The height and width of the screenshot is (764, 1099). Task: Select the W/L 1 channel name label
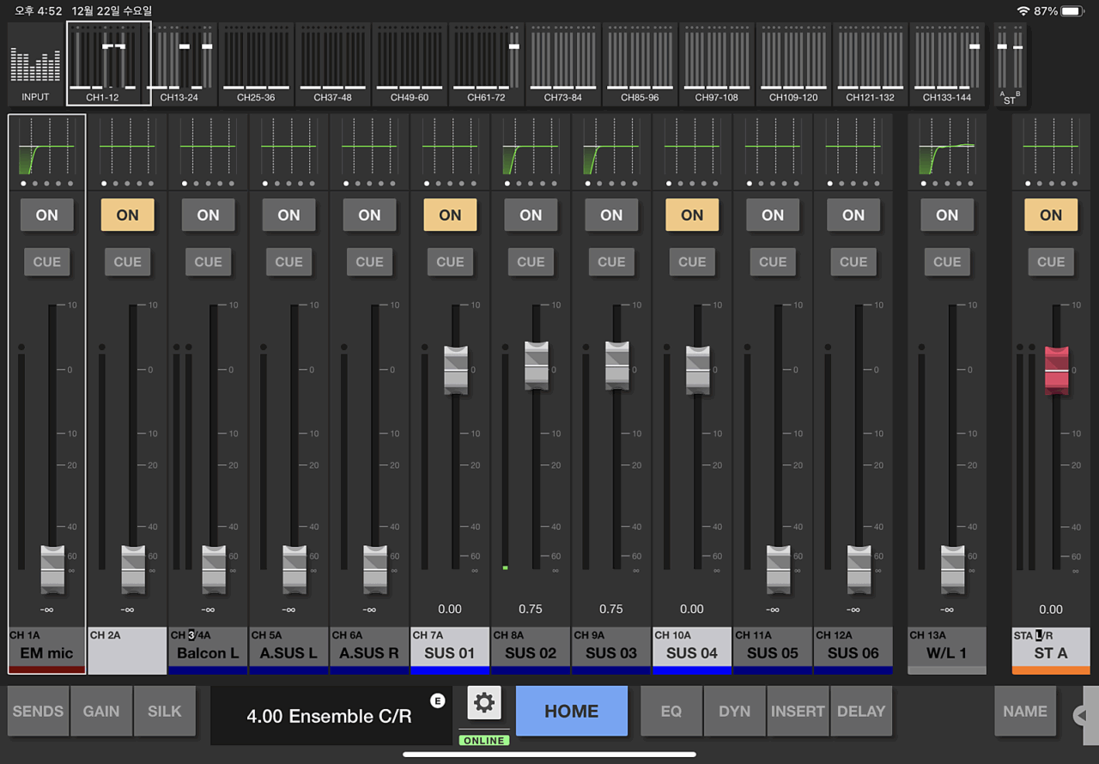point(947,652)
